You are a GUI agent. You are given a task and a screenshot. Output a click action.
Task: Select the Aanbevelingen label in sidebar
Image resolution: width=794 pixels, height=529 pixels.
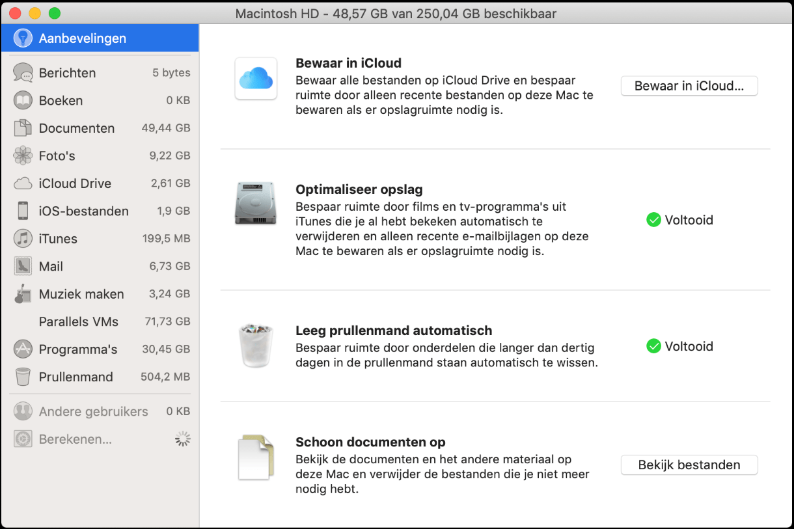tap(83, 38)
